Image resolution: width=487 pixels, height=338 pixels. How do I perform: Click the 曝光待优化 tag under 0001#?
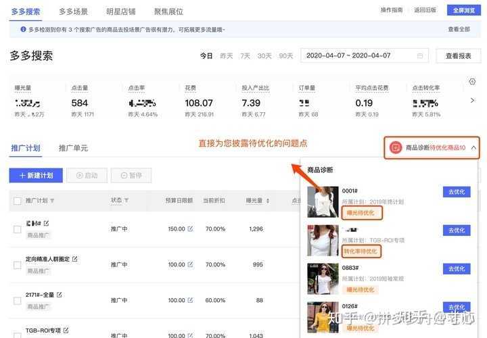click(361, 213)
